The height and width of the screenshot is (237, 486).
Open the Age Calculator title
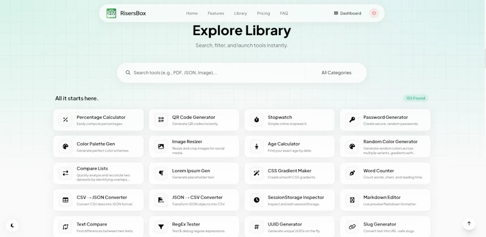tap(284, 144)
